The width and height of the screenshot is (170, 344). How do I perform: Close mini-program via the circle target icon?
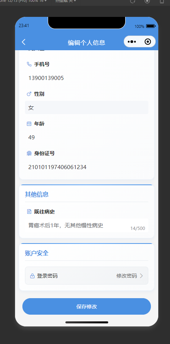(x=148, y=42)
